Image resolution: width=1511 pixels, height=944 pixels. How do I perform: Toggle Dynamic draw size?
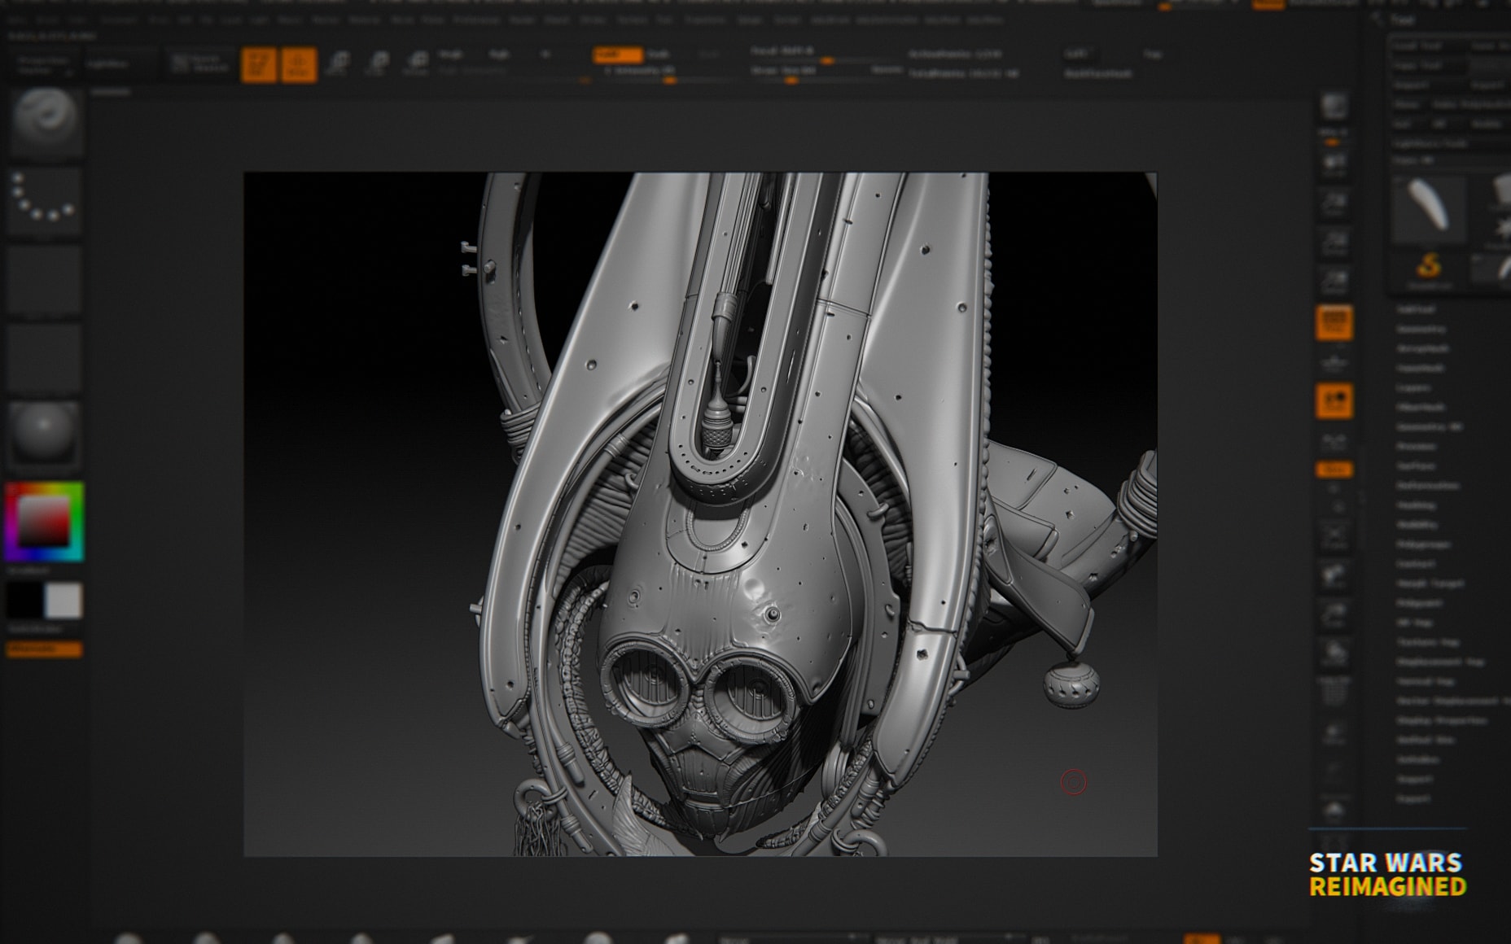pos(886,71)
